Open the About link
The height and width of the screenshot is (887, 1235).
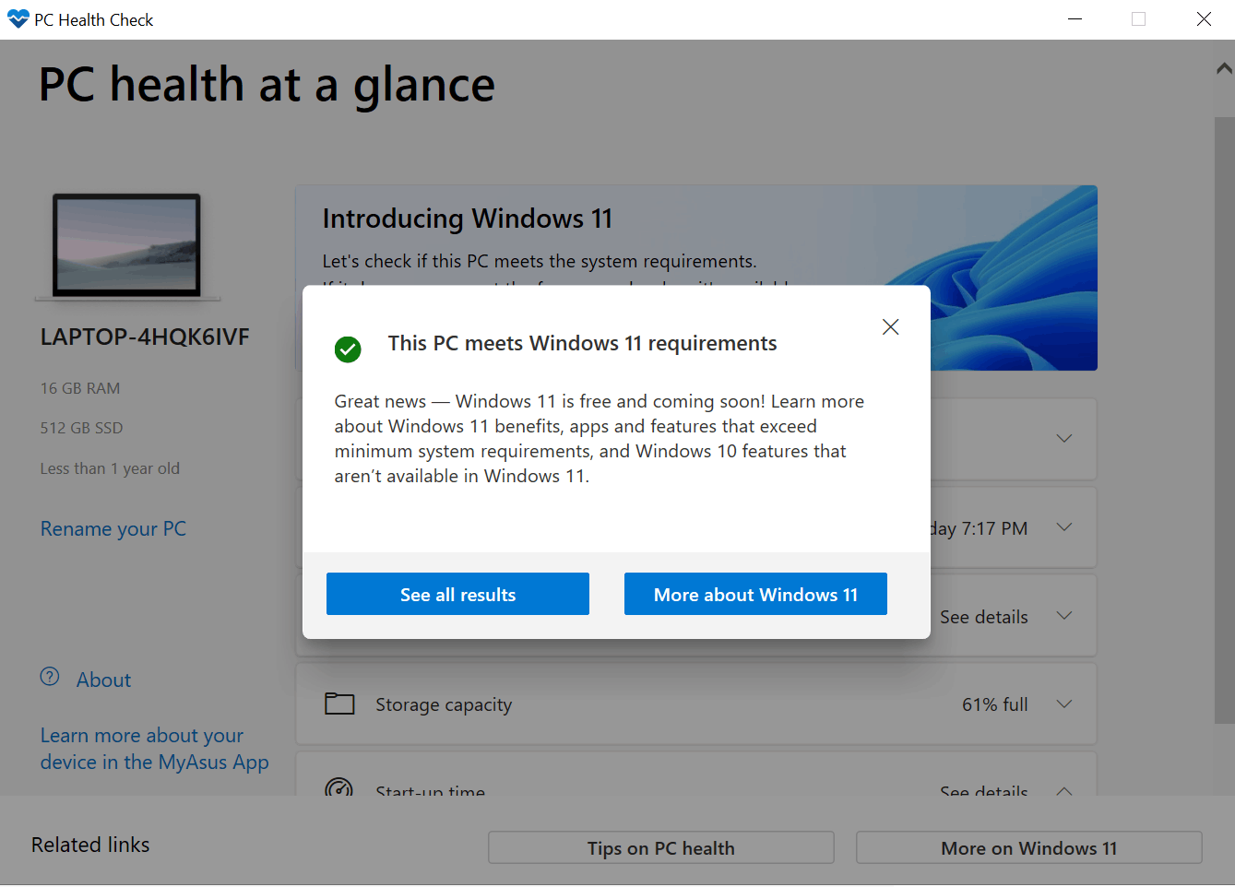[103, 680]
